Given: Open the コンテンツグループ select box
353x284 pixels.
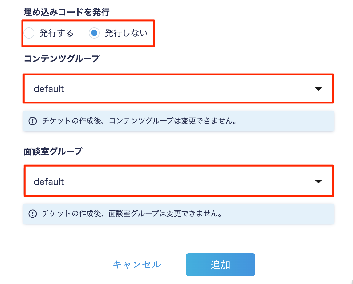Looking at the screenshot, I should tap(178, 89).
